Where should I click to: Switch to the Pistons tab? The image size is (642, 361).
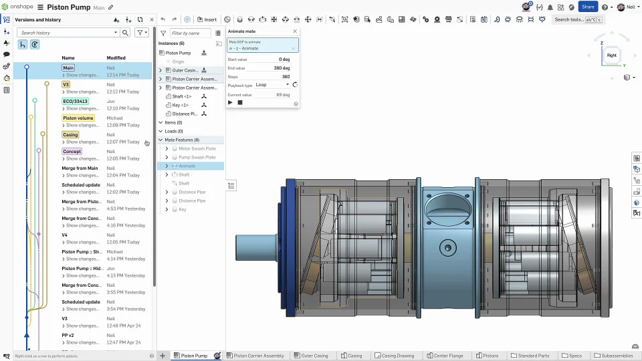coord(488,356)
